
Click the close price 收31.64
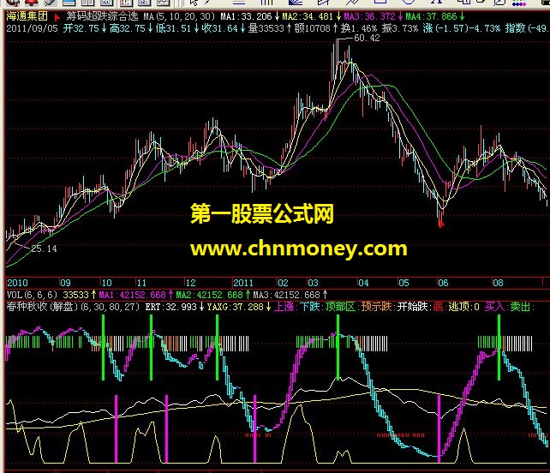[x=220, y=28]
